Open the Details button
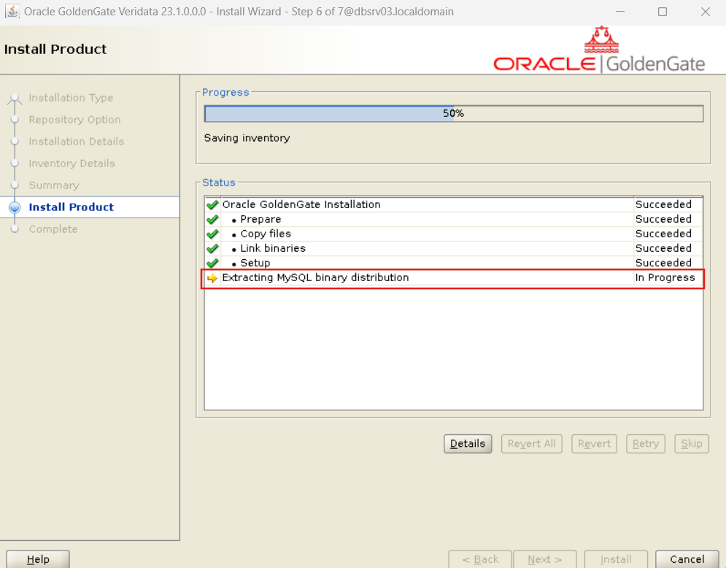The image size is (726, 568). coord(468,444)
